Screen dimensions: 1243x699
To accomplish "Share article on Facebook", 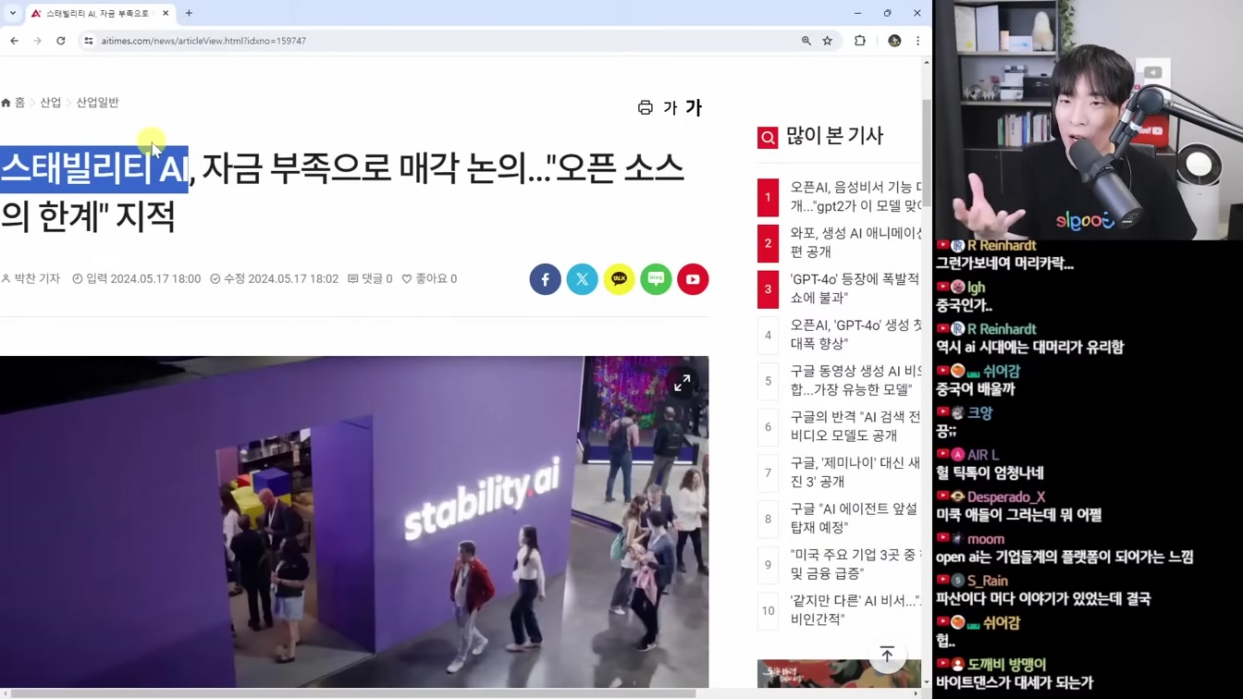I will click(x=546, y=279).
